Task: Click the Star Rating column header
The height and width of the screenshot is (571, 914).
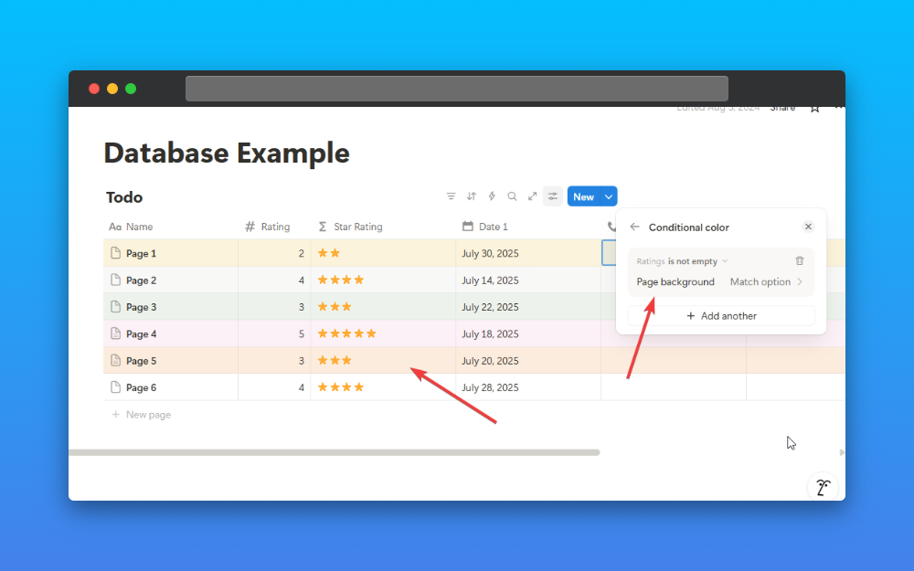Action: [x=350, y=227]
